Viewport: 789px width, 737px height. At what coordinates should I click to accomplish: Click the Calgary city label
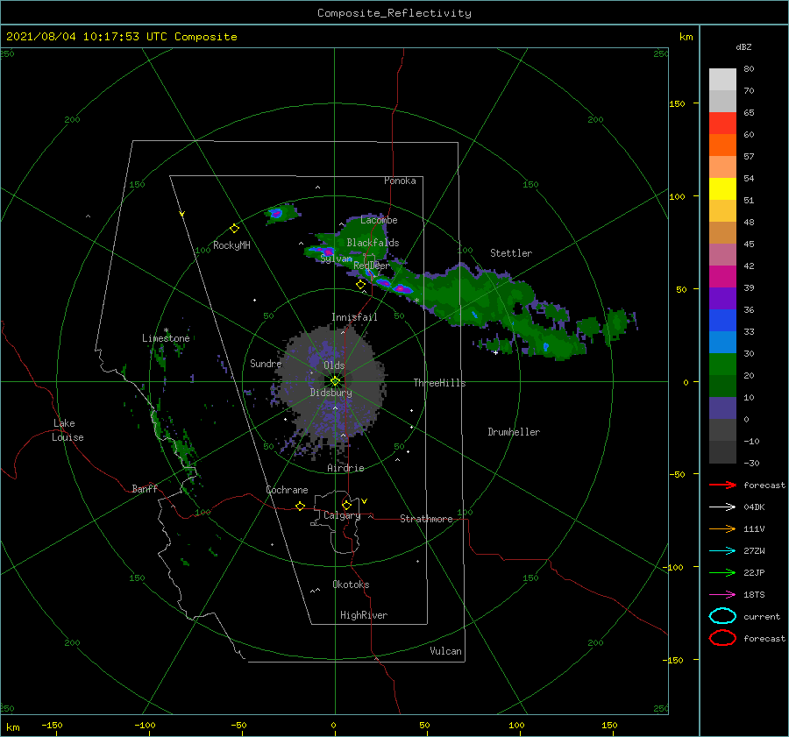342,515
